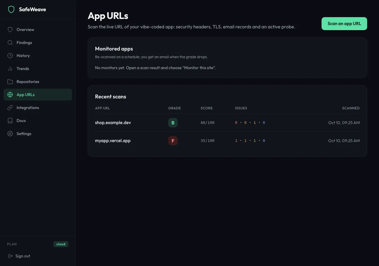
Task: Click the Integrations link icon
Action: pos(10,108)
